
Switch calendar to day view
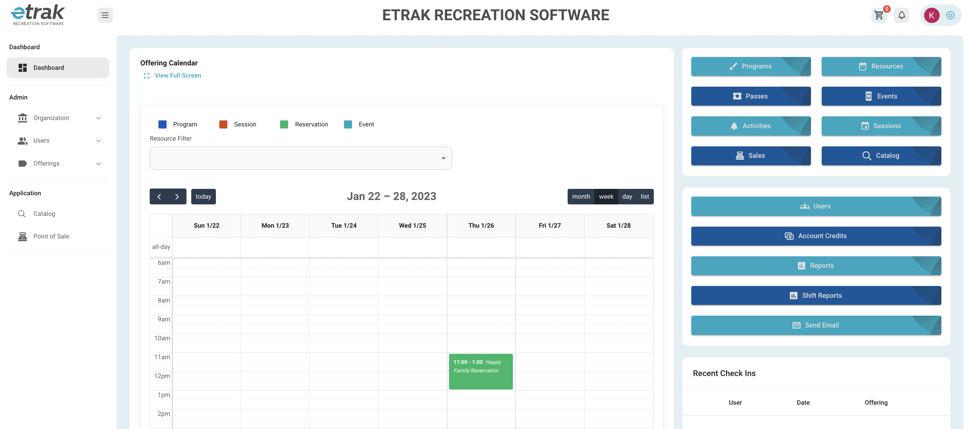pos(627,196)
